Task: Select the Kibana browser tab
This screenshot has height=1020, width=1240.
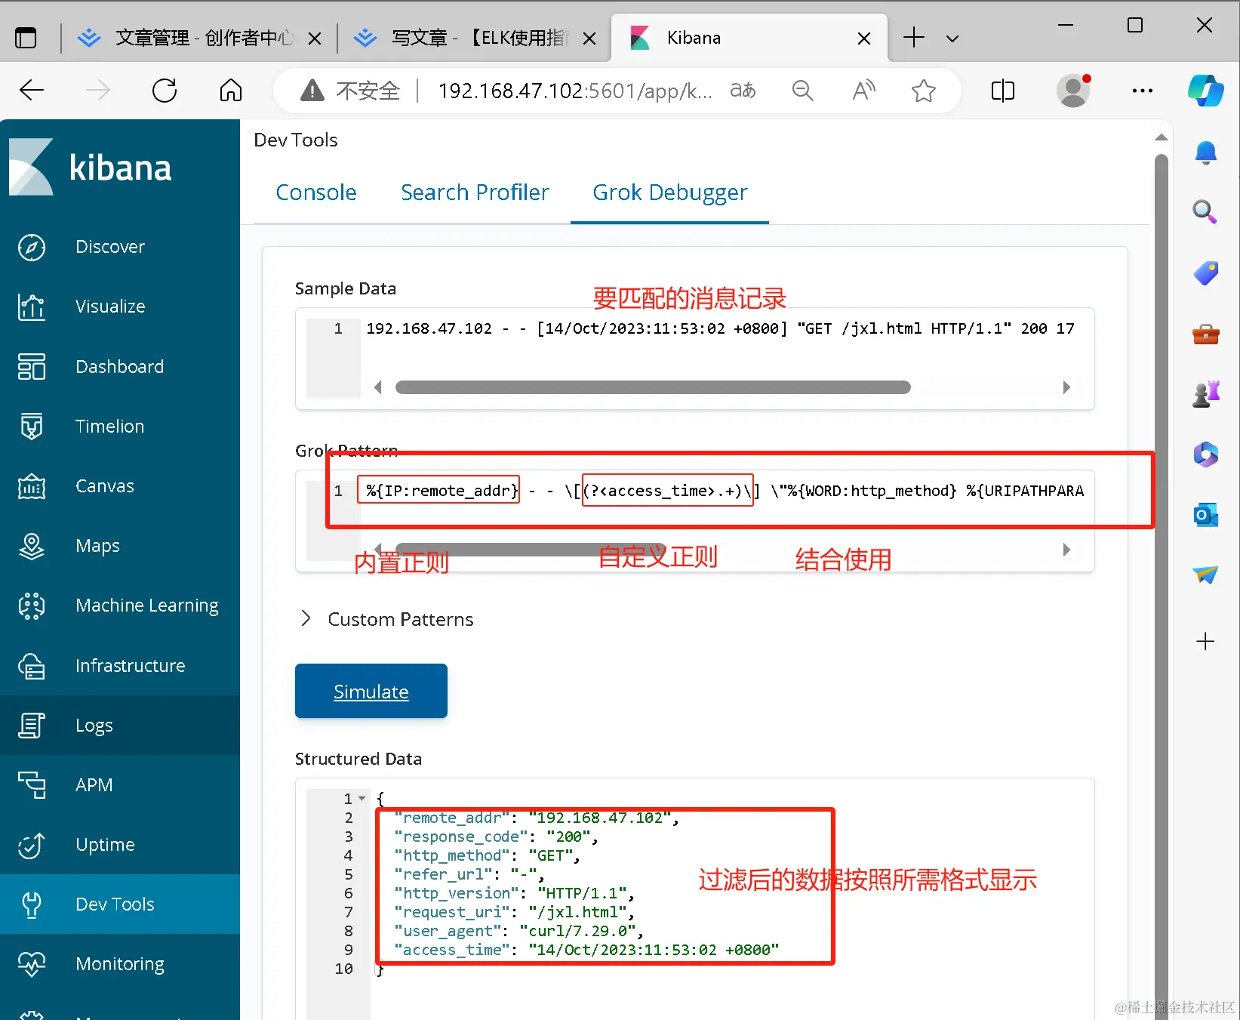Action: point(749,38)
